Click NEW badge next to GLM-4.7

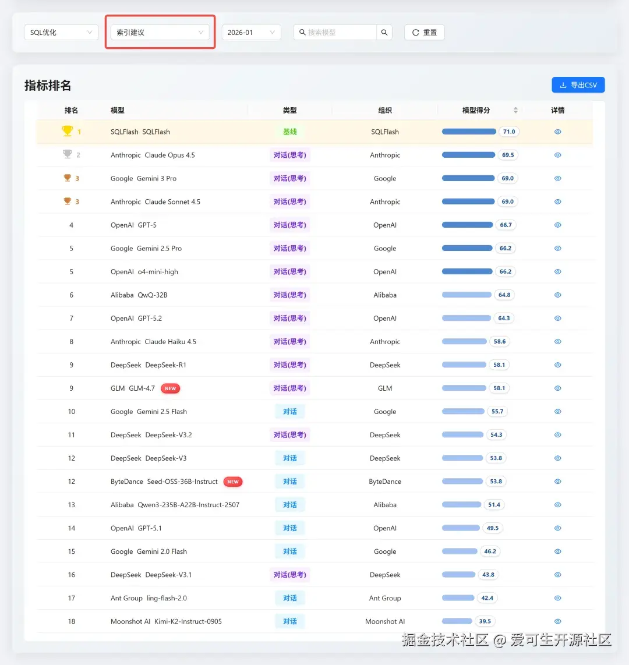click(171, 388)
